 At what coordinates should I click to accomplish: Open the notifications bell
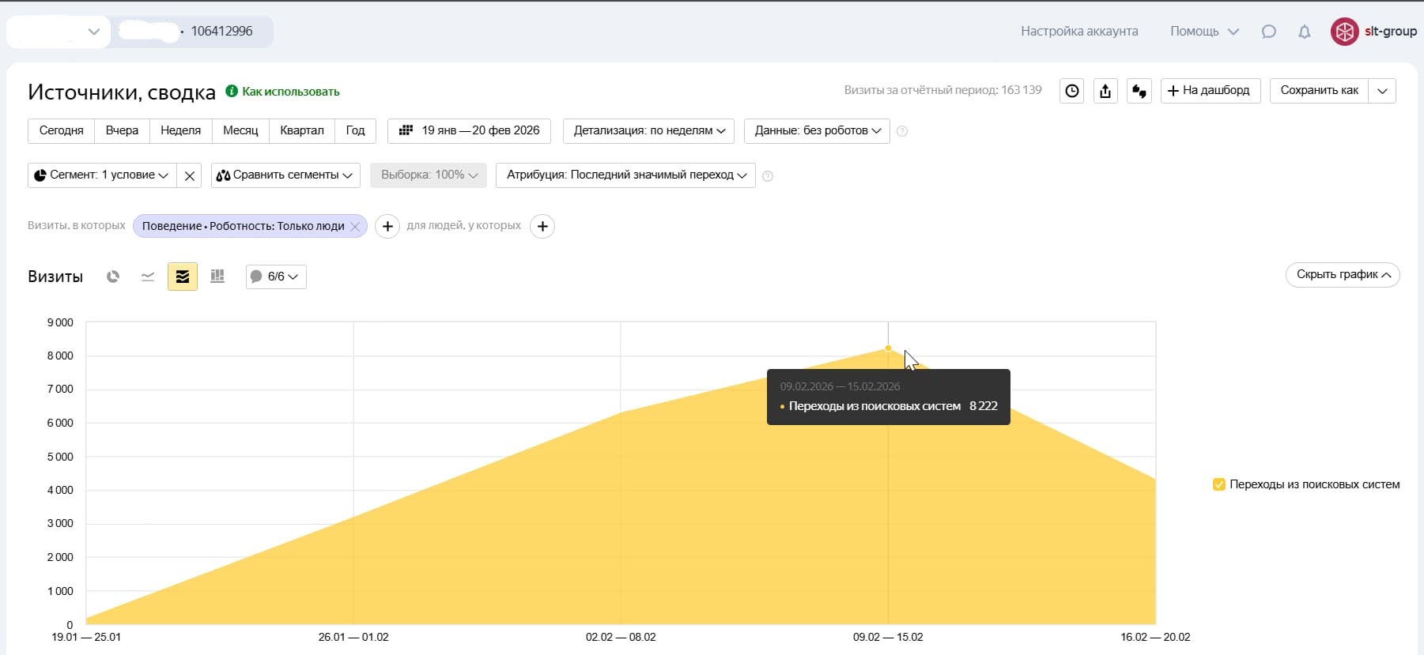point(1305,32)
